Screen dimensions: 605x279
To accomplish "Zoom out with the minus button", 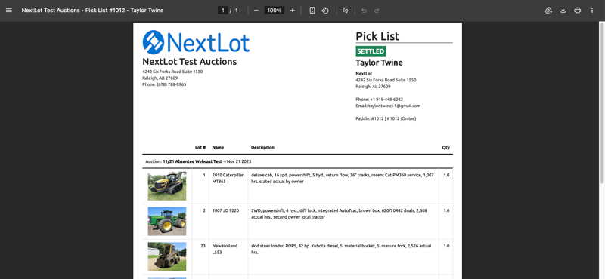I will pos(256,11).
